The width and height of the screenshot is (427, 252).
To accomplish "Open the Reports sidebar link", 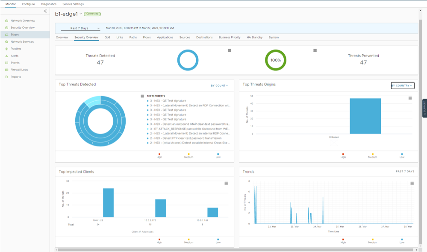I will click(x=16, y=77).
